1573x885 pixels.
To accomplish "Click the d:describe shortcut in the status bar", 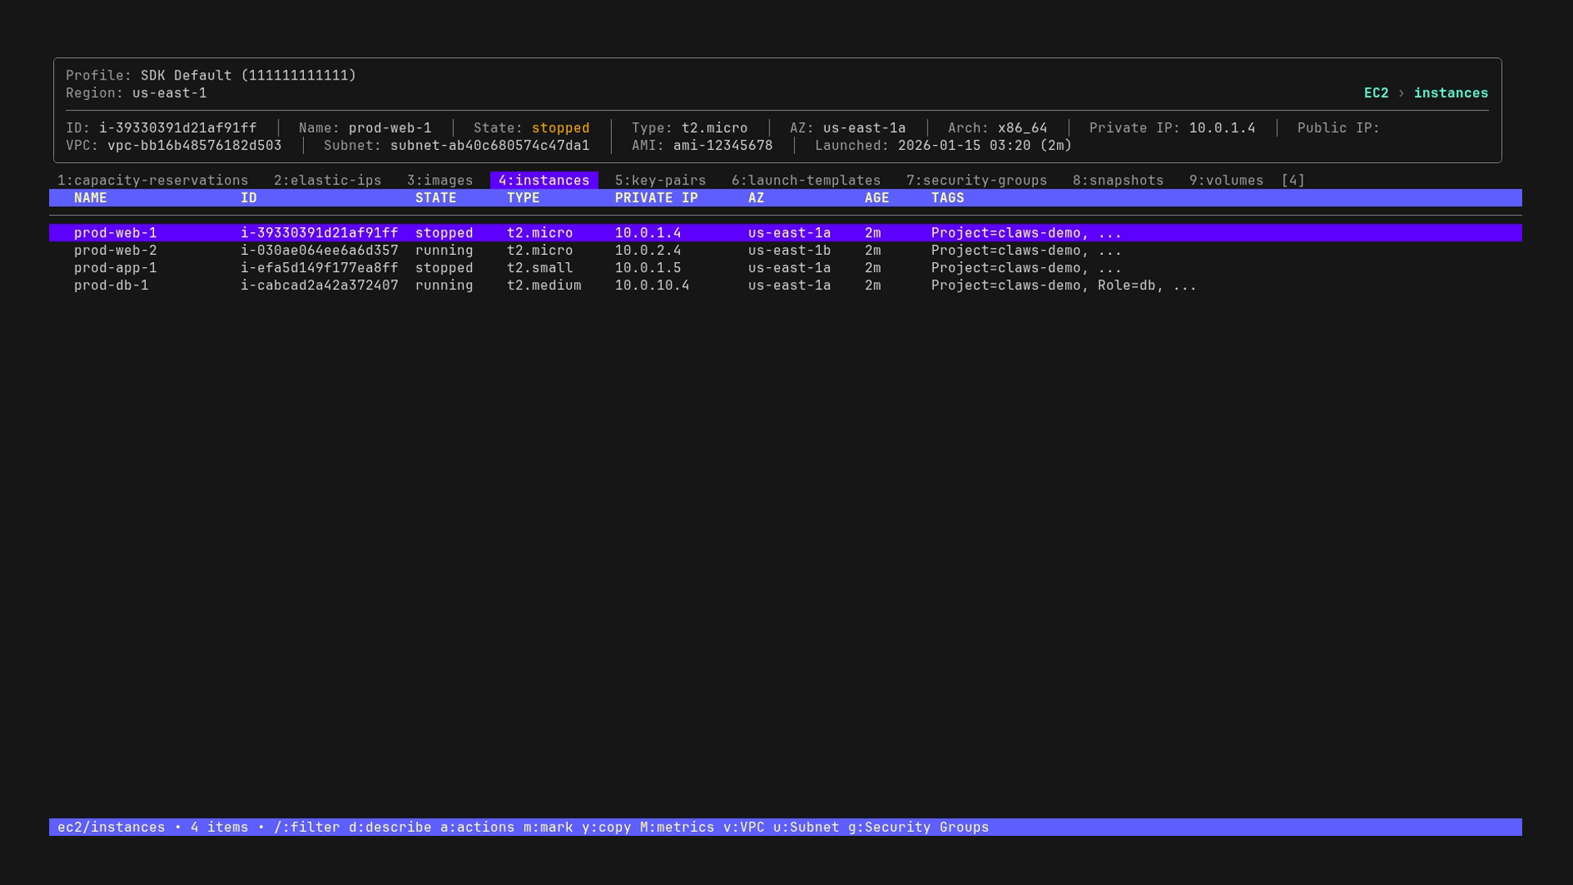I will [389, 827].
